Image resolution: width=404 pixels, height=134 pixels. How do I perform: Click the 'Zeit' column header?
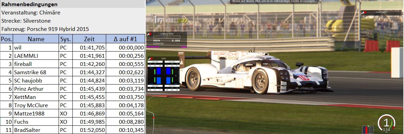pos(89,39)
